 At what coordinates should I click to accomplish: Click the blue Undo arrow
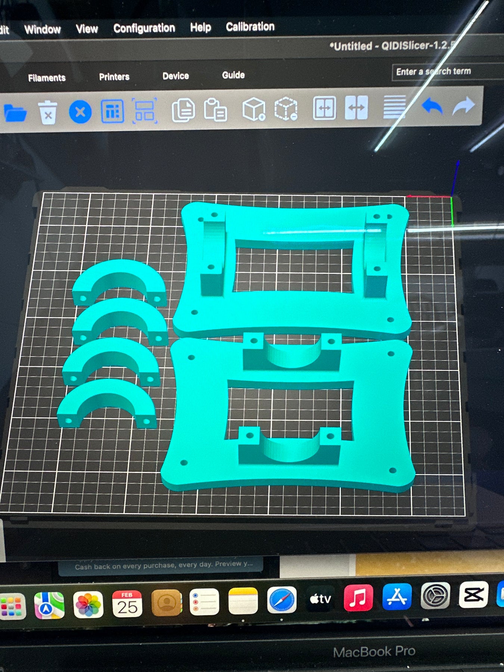[x=432, y=107]
